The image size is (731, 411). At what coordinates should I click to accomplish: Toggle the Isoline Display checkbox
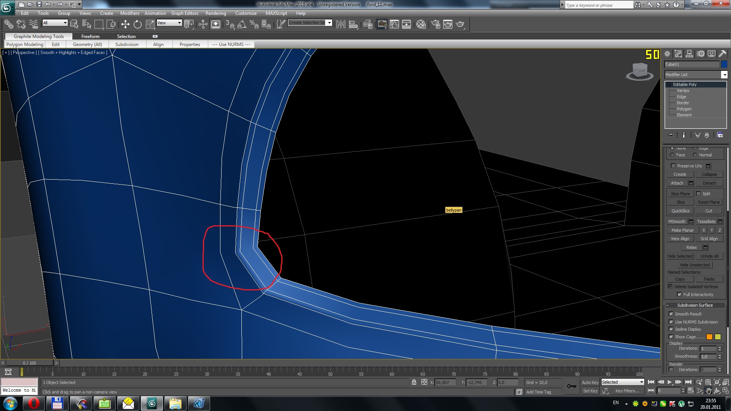tap(671, 329)
